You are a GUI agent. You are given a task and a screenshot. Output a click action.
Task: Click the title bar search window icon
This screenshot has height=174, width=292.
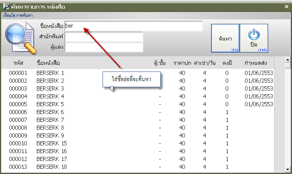(6, 6)
